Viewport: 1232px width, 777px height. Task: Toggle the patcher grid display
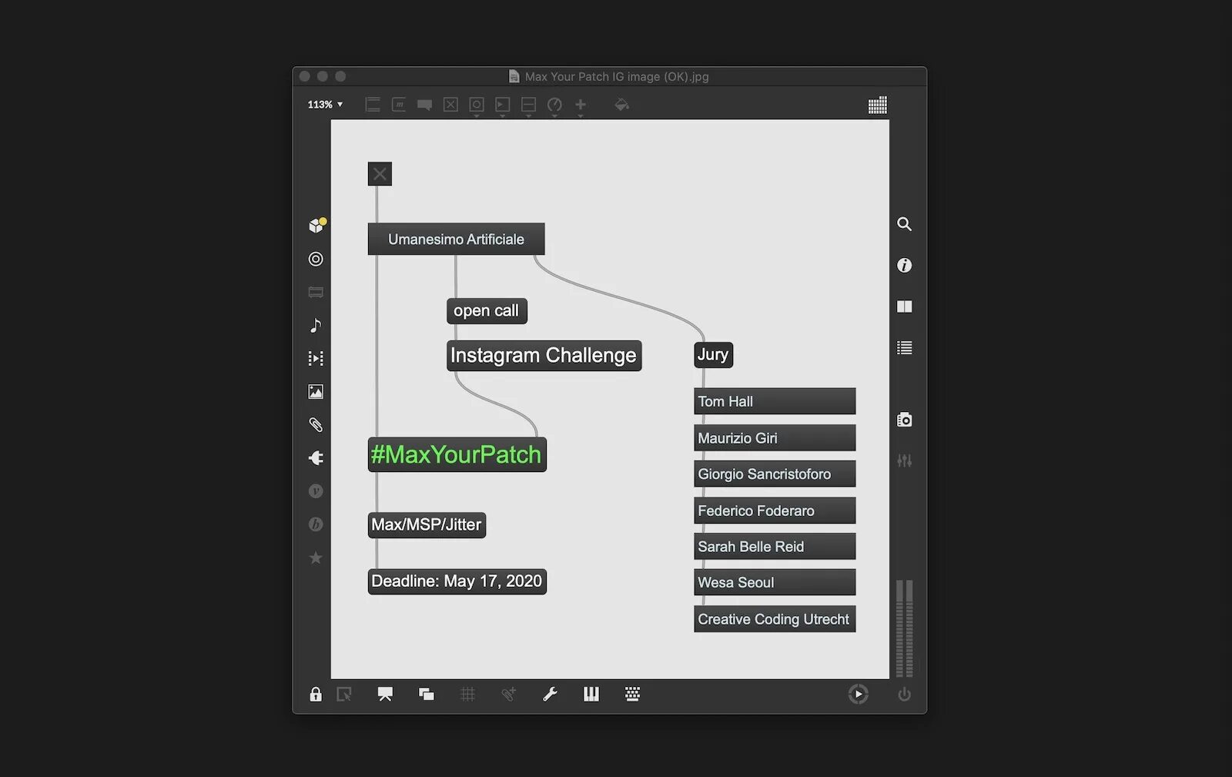pyautogui.click(x=467, y=695)
